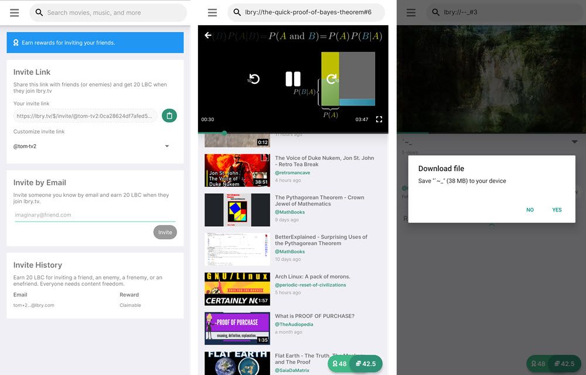Click Claimable reward status
Screen dimensions: 586x375
pyautogui.click(x=130, y=305)
